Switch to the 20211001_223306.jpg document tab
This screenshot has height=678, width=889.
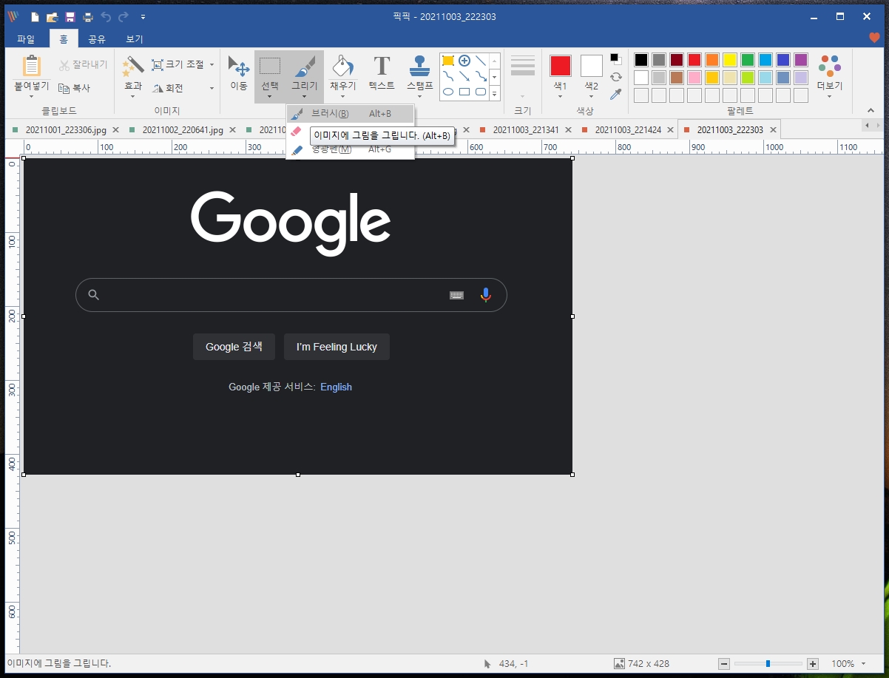tap(66, 130)
